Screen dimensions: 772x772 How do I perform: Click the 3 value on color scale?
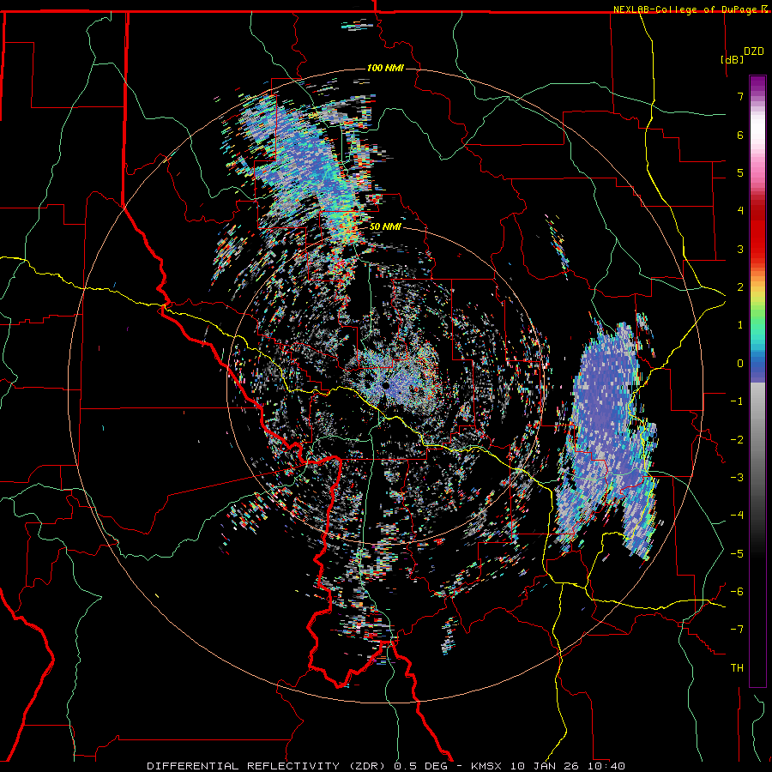pos(740,249)
